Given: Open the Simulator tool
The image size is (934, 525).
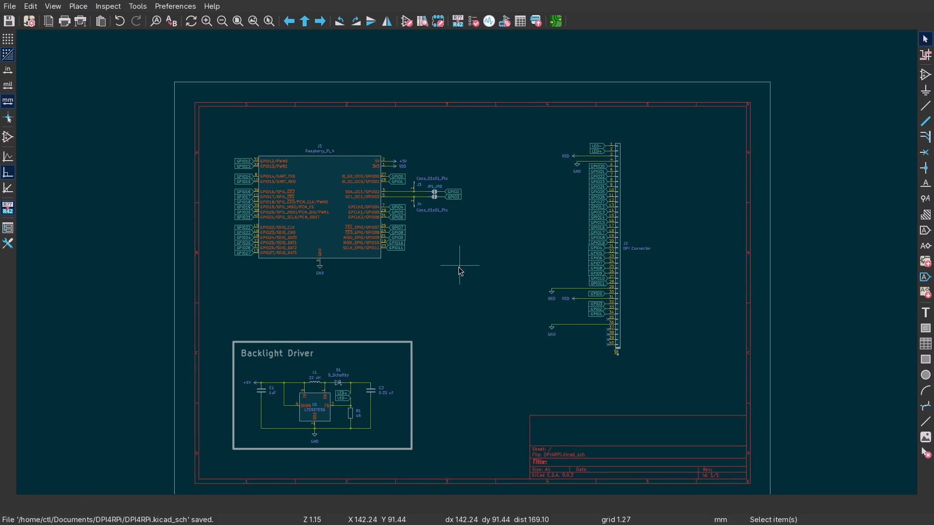Looking at the screenshot, I should (x=489, y=21).
